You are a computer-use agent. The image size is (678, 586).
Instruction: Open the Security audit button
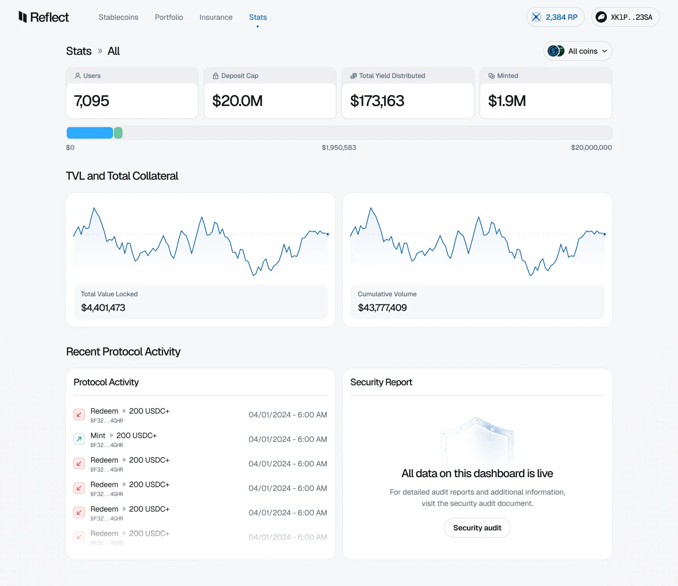tap(477, 528)
